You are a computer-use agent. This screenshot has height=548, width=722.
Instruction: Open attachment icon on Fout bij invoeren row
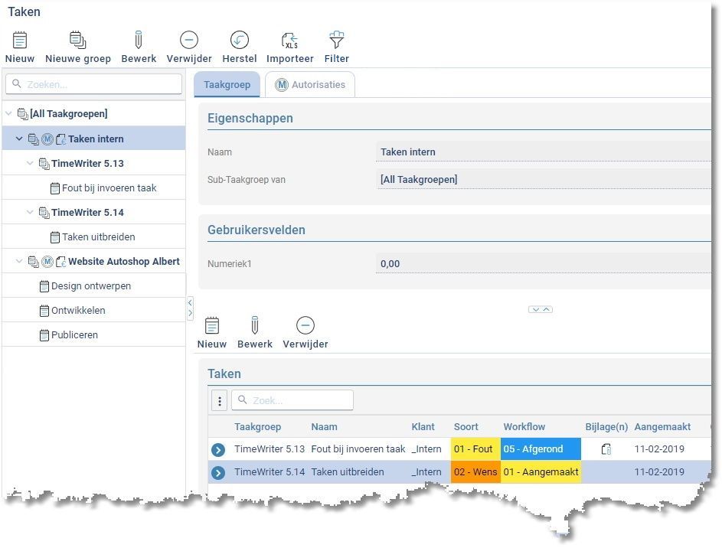pyautogui.click(x=606, y=449)
